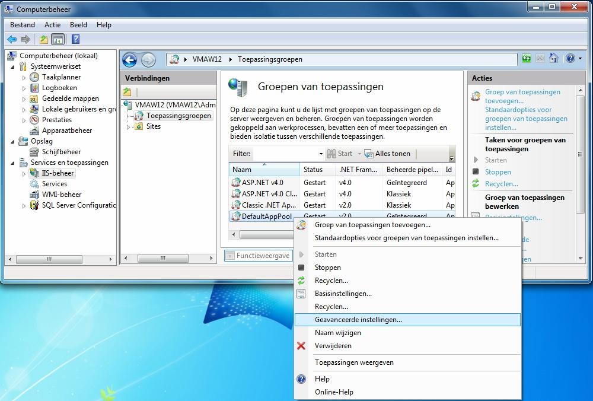The image size is (593, 401).
Task: Open the Bestand menu
Action: pos(23,25)
